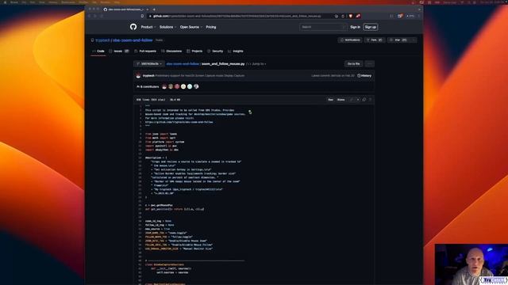Screen dimensions: 508x285
Task: Focus the GitHub search field
Action: 323,27
